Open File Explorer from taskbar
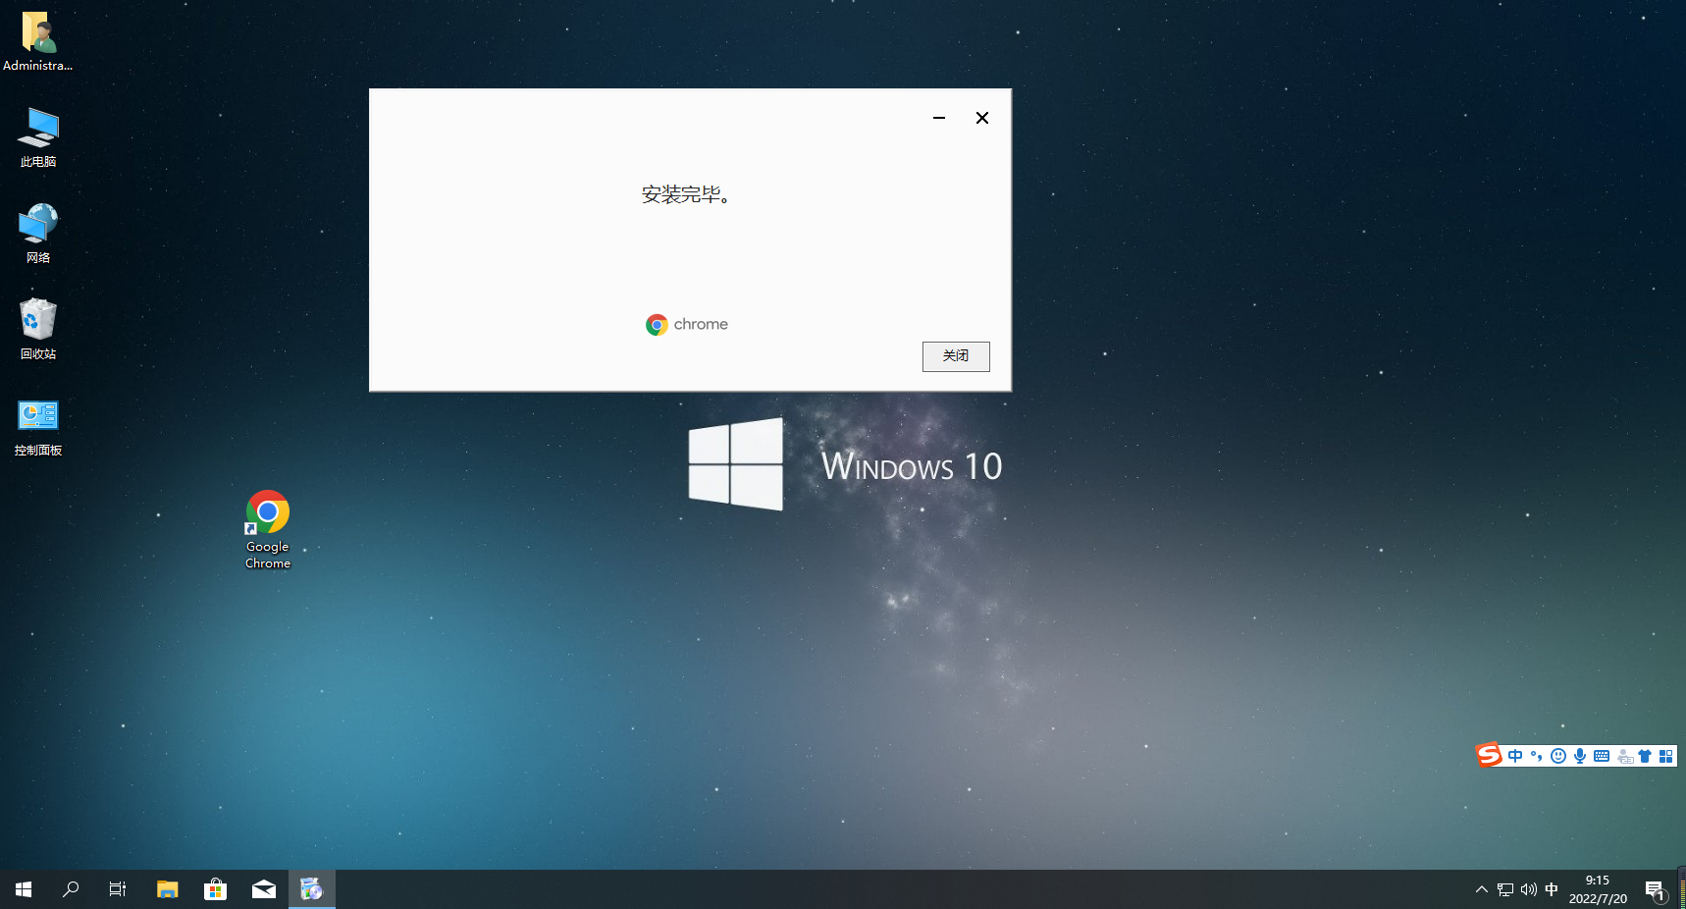The height and width of the screenshot is (909, 1686). tap(168, 889)
